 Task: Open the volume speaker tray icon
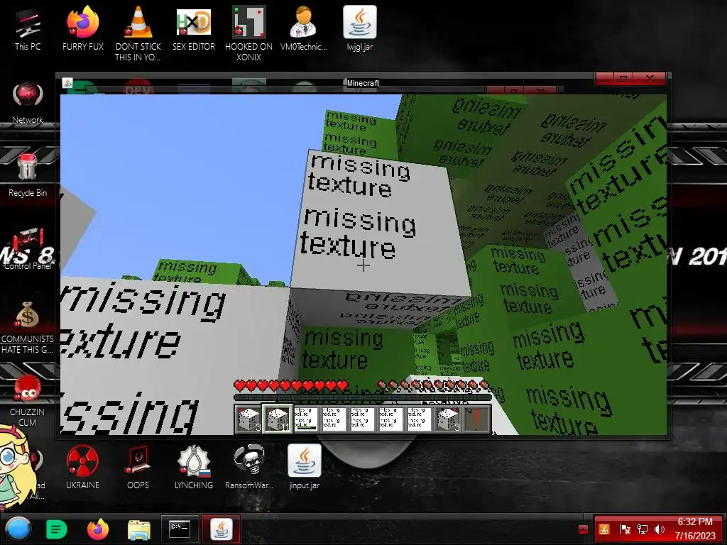point(660,529)
